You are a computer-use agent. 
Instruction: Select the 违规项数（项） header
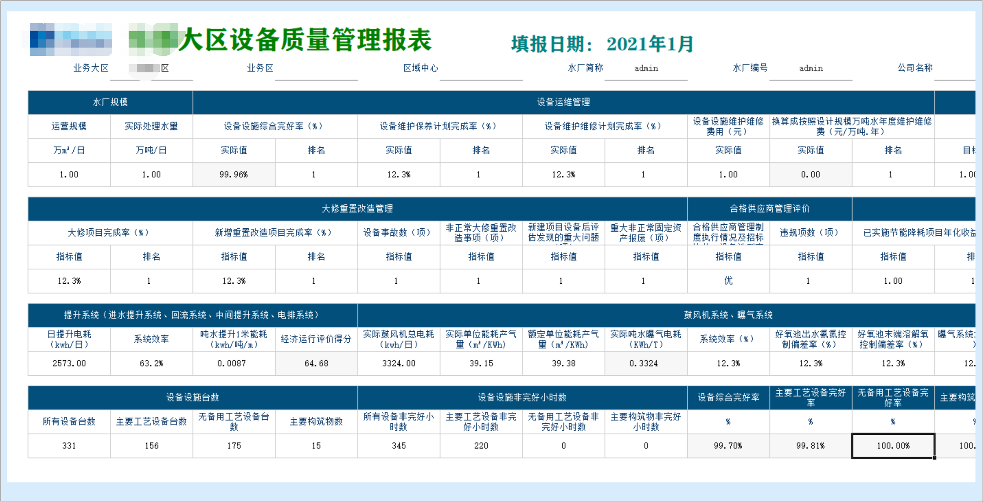[x=811, y=233]
